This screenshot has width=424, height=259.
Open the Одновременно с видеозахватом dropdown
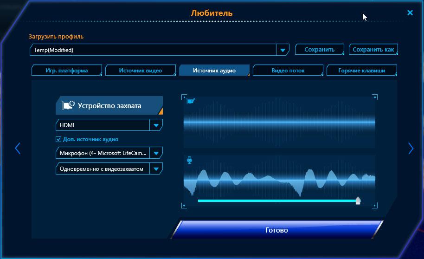tap(156, 169)
